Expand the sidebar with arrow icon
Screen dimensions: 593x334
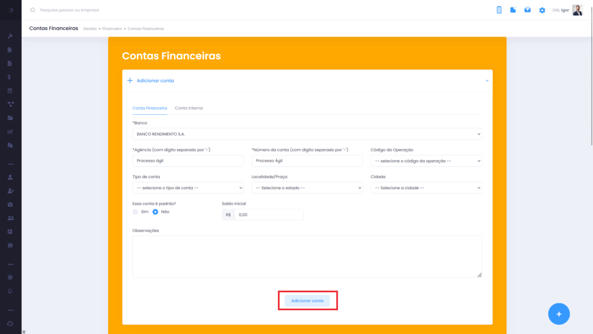pos(10,10)
